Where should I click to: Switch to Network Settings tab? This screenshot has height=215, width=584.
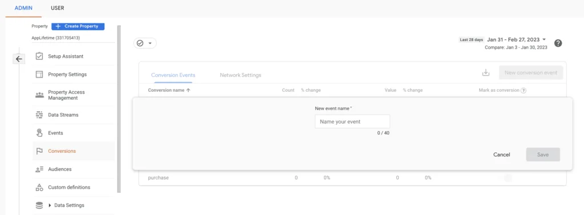point(240,75)
